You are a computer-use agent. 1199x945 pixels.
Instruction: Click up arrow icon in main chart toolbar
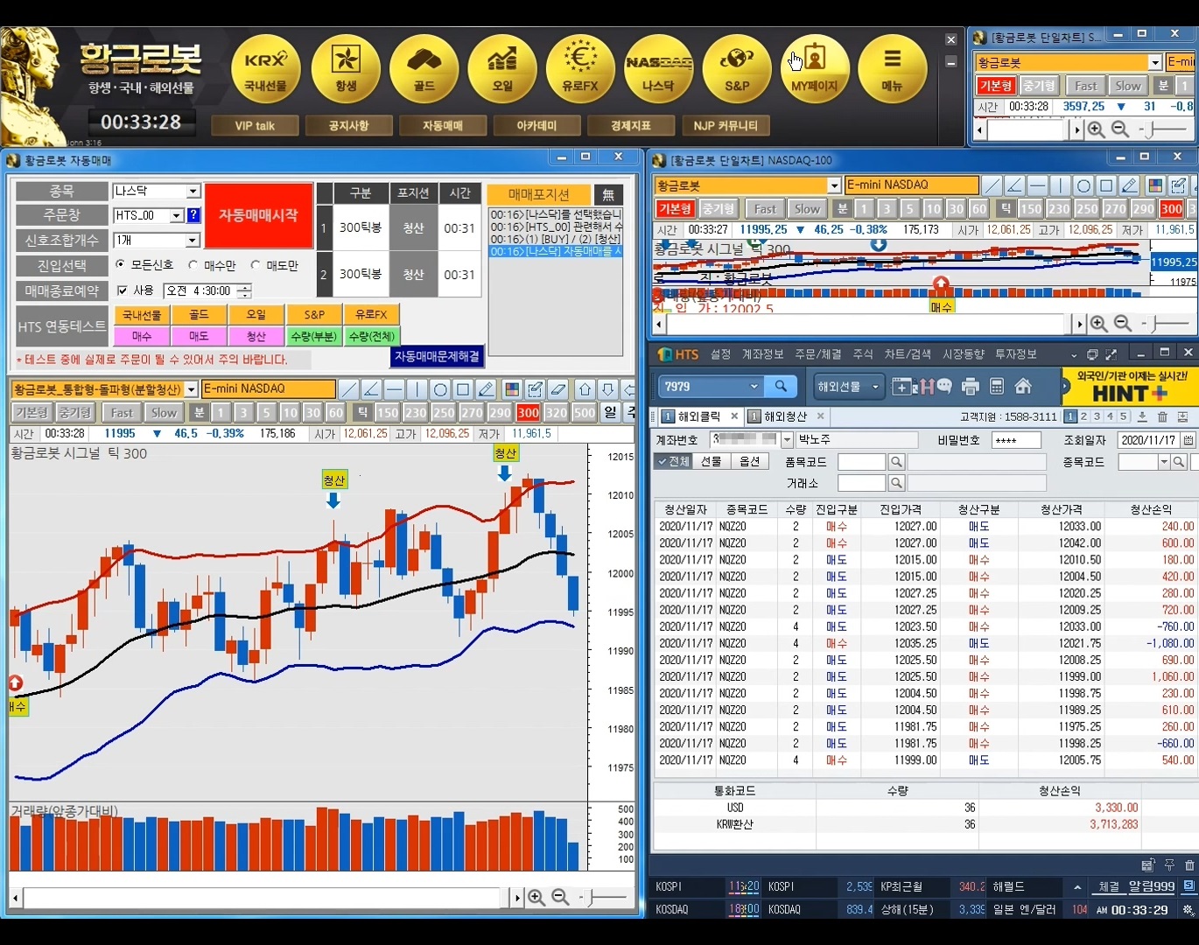point(585,389)
